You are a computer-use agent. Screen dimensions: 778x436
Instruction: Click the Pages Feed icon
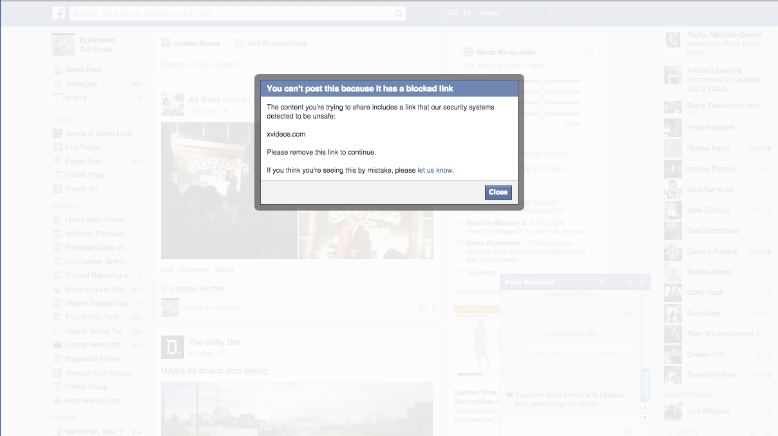pyautogui.click(x=57, y=161)
